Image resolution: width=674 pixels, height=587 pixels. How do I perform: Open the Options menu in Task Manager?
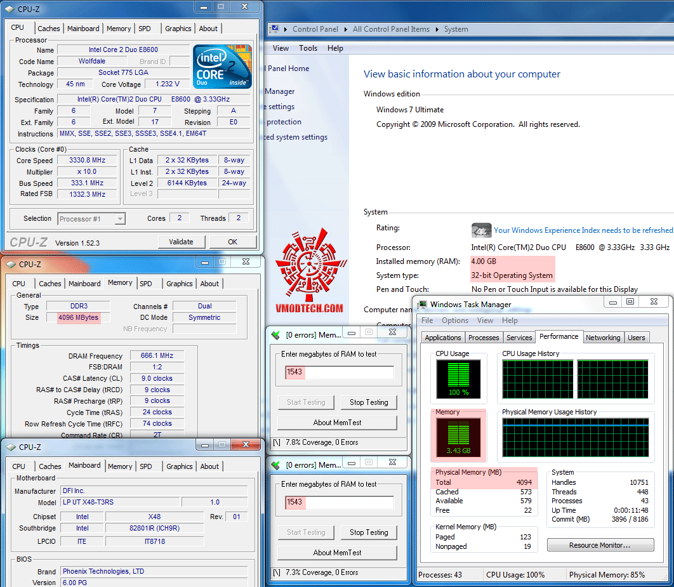click(x=455, y=320)
